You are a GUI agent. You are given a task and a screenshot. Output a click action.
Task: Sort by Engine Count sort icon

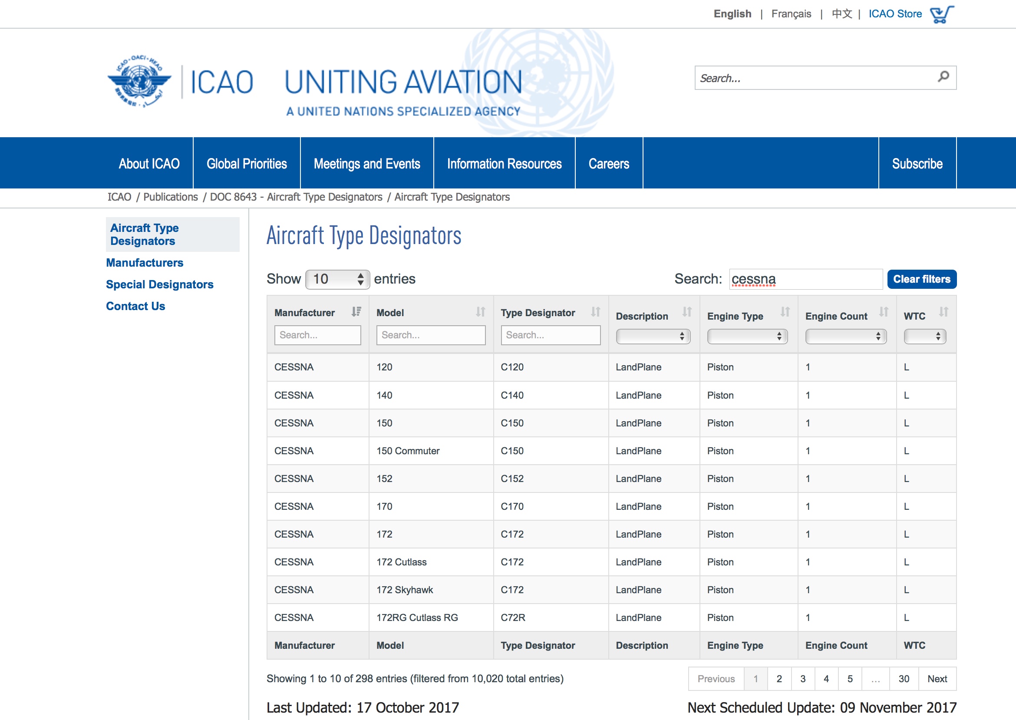pos(884,312)
